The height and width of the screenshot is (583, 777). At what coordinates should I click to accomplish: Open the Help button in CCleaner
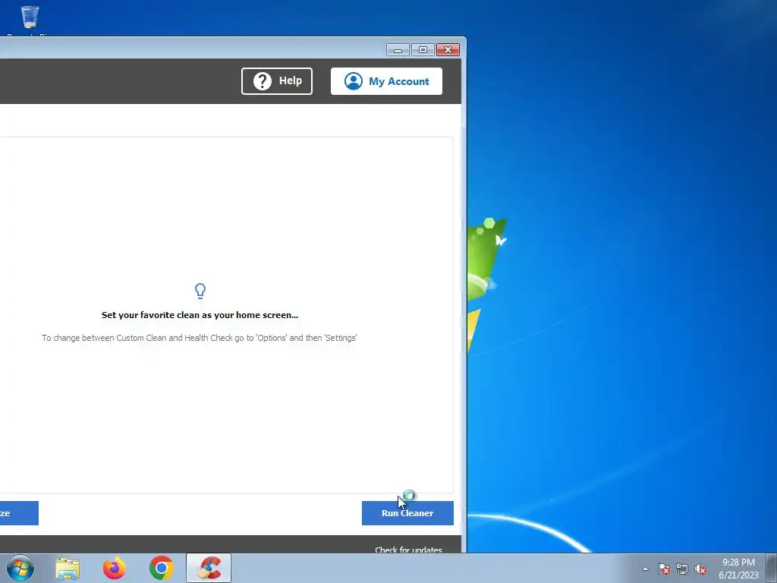click(276, 80)
